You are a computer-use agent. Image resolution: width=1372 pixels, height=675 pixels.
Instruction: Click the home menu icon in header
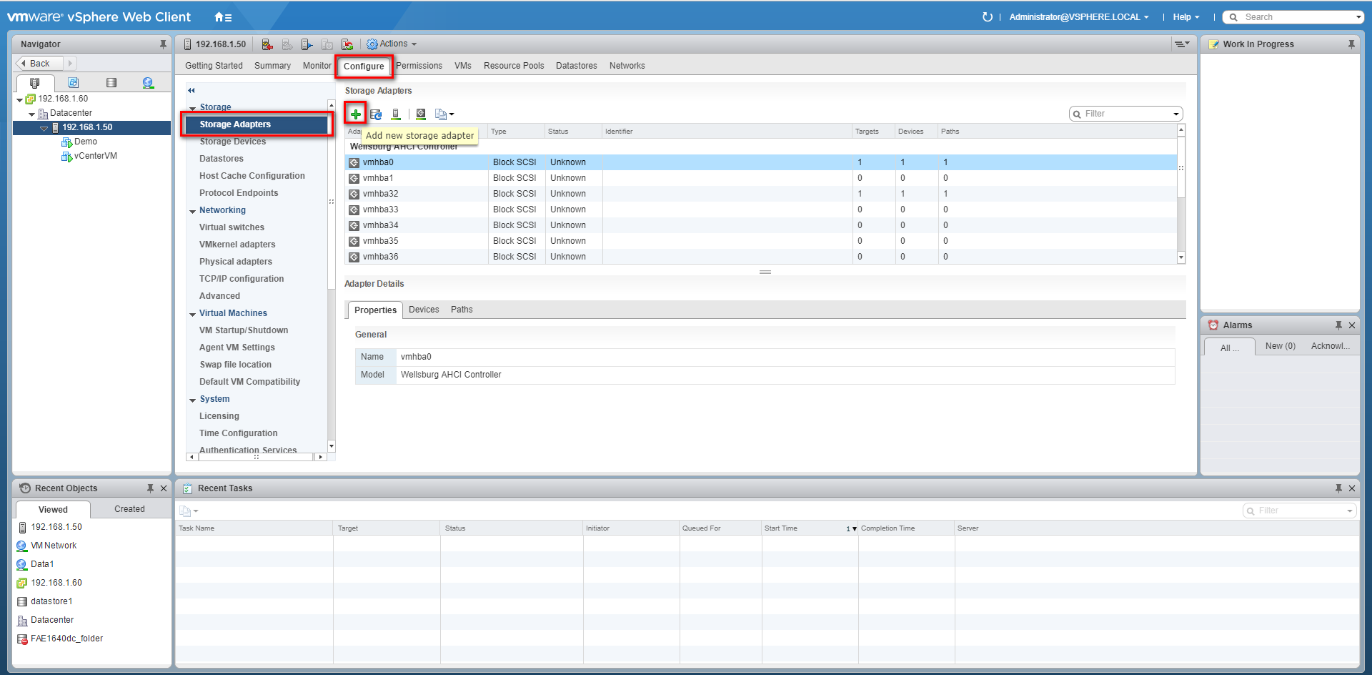point(223,17)
